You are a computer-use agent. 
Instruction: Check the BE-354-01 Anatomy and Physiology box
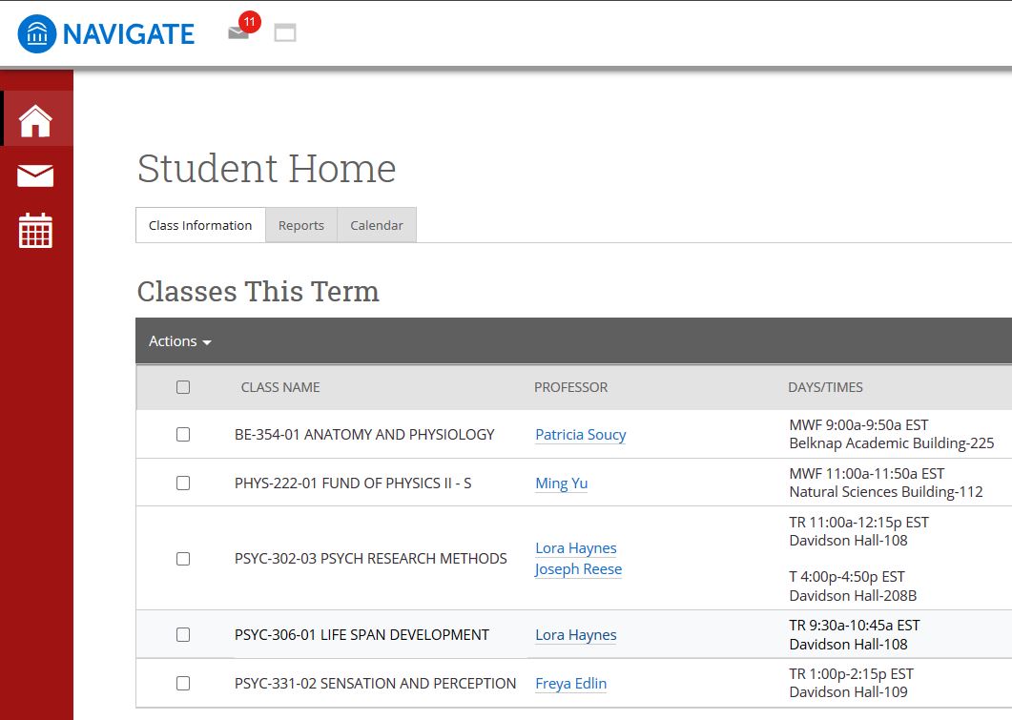click(x=183, y=435)
